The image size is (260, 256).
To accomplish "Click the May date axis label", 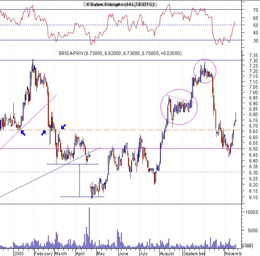I will click(x=101, y=253).
